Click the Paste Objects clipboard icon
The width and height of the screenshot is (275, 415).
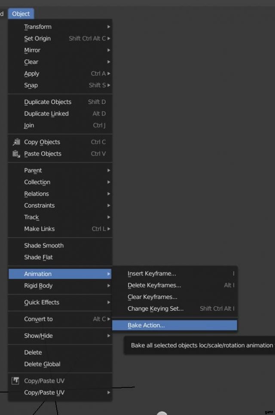[x=16, y=154]
